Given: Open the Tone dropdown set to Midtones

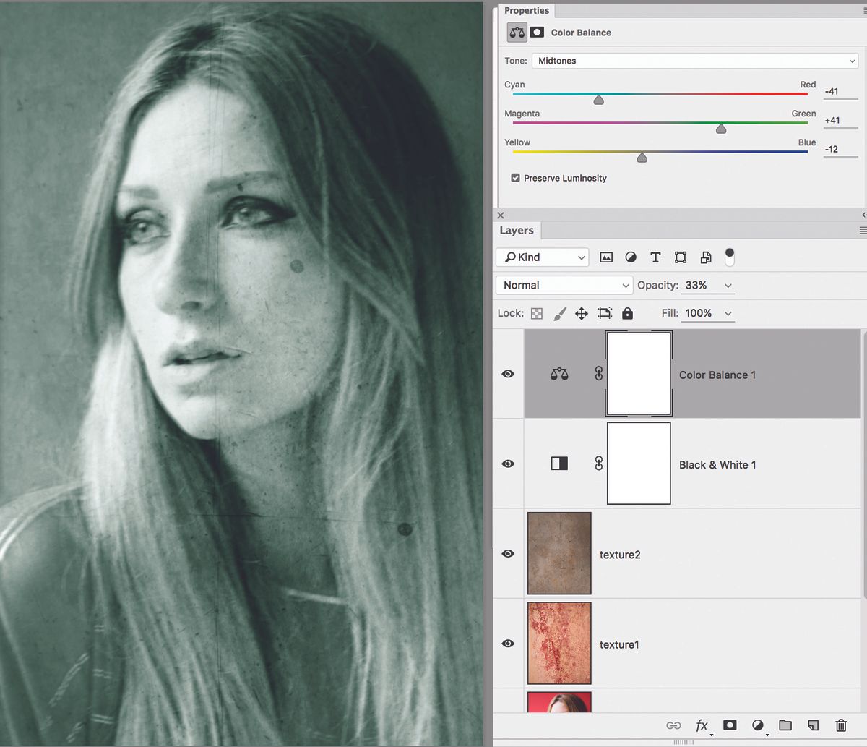Looking at the screenshot, I should 694,61.
